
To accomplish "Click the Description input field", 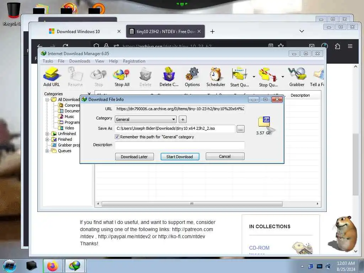I will [180, 145].
